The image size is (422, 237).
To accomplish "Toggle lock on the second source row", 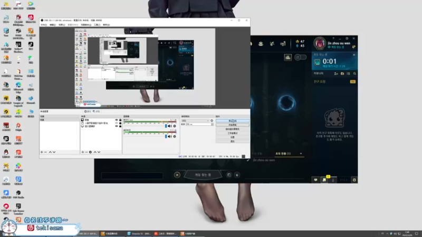I will pyautogui.click(x=120, y=123).
